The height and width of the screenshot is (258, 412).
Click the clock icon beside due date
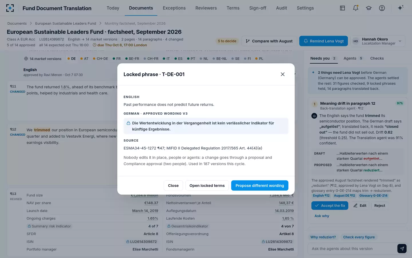[94, 45]
